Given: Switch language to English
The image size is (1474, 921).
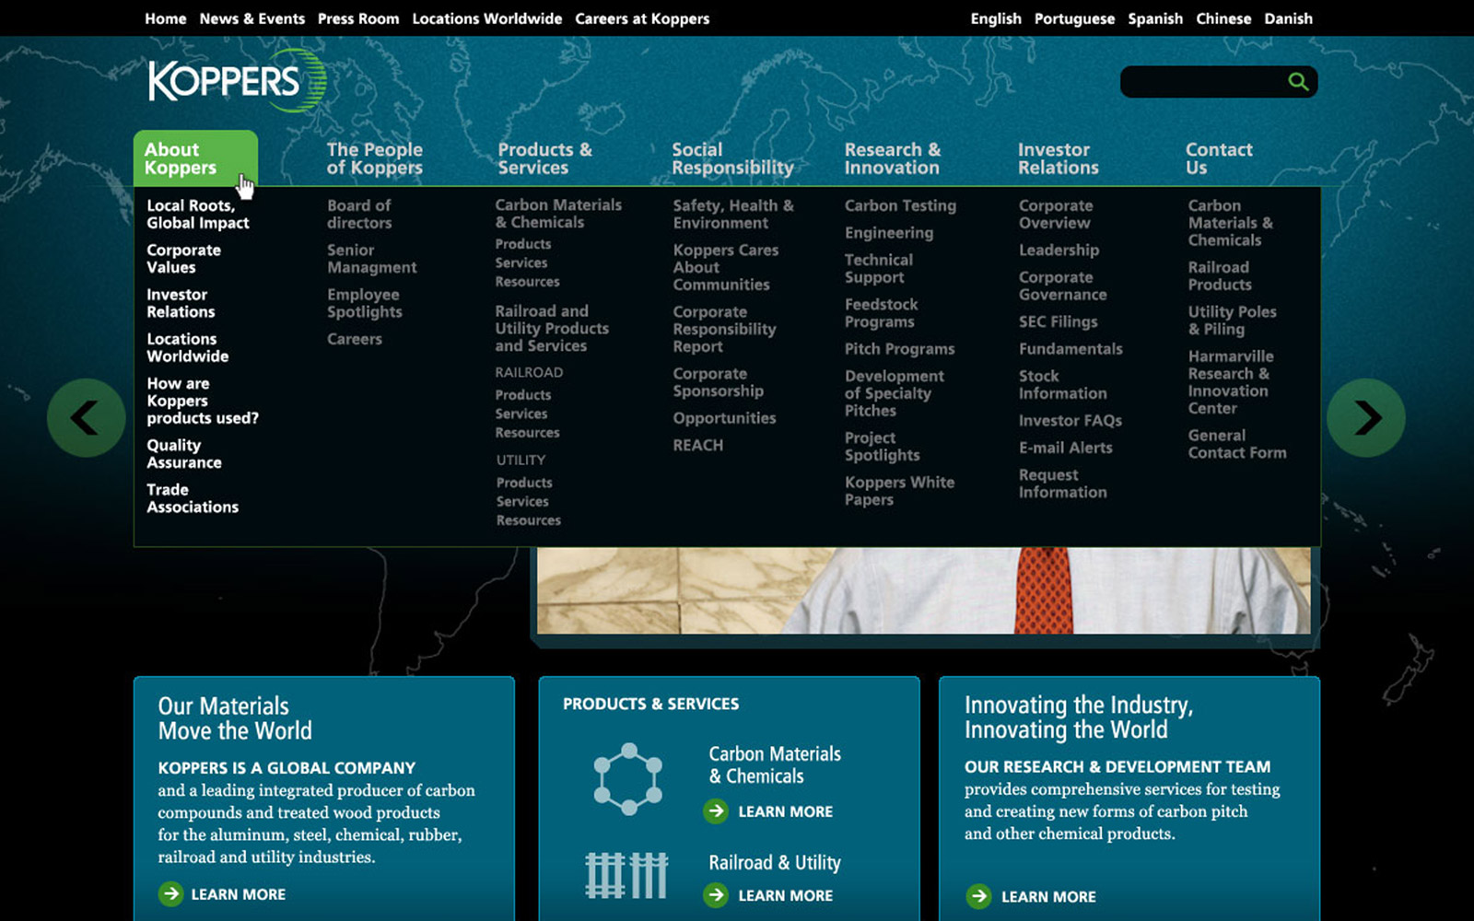Looking at the screenshot, I should pyautogui.click(x=996, y=18).
